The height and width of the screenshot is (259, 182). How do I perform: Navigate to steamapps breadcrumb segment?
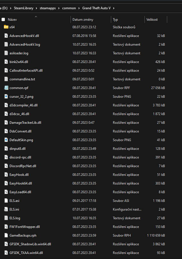[x=48, y=8]
